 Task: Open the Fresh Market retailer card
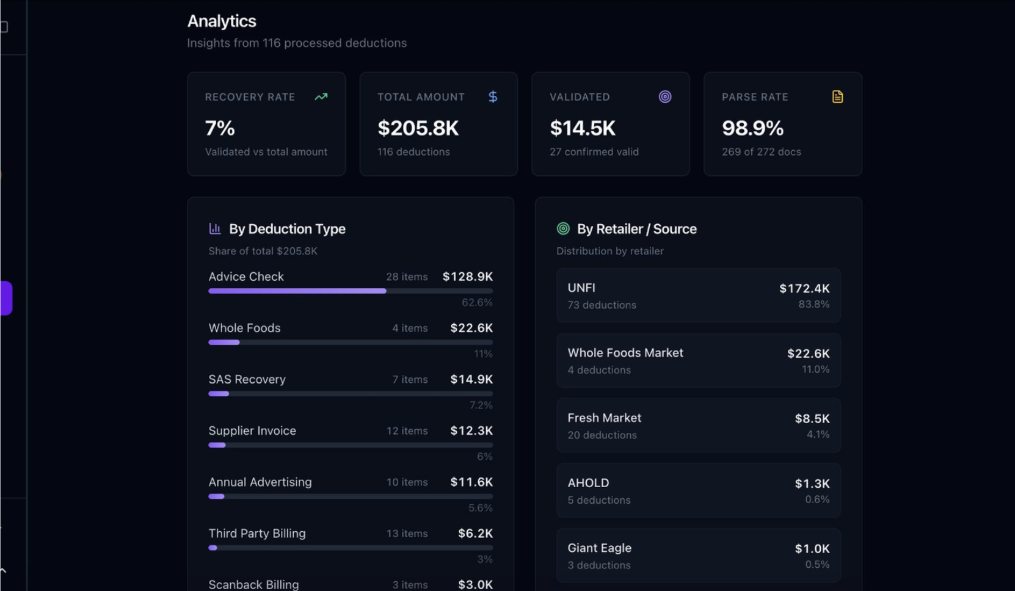[699, 426]
